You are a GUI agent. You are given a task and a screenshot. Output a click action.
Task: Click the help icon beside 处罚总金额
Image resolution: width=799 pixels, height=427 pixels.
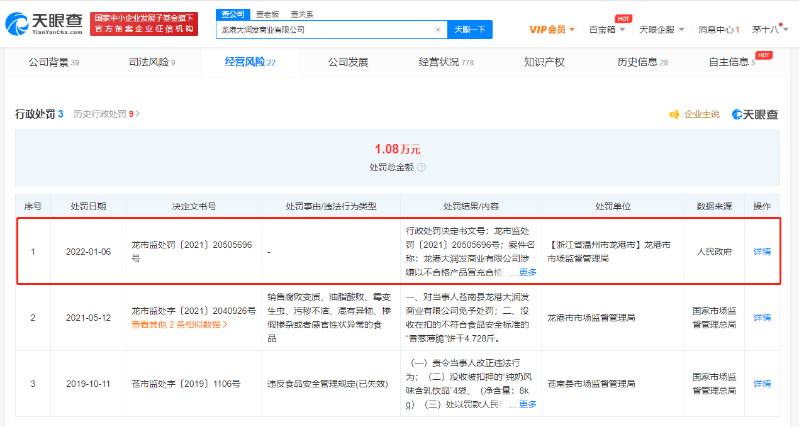(x=422, y=167)
